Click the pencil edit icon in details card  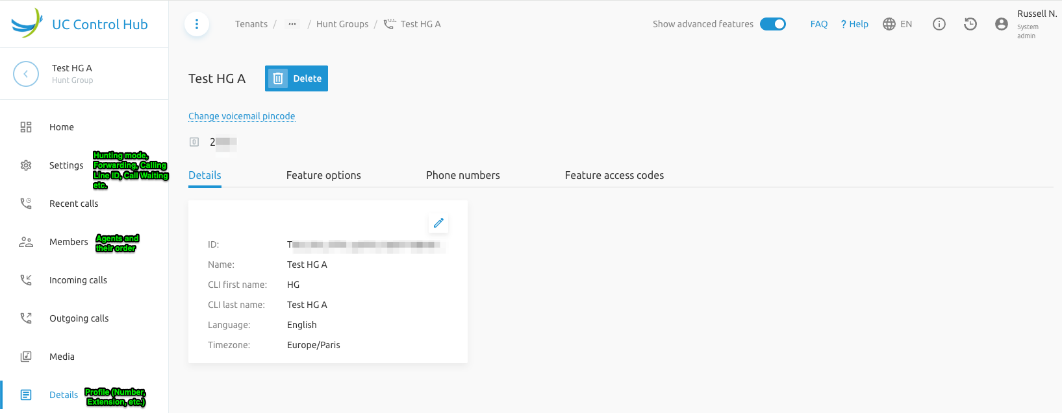tap(438, 223)
